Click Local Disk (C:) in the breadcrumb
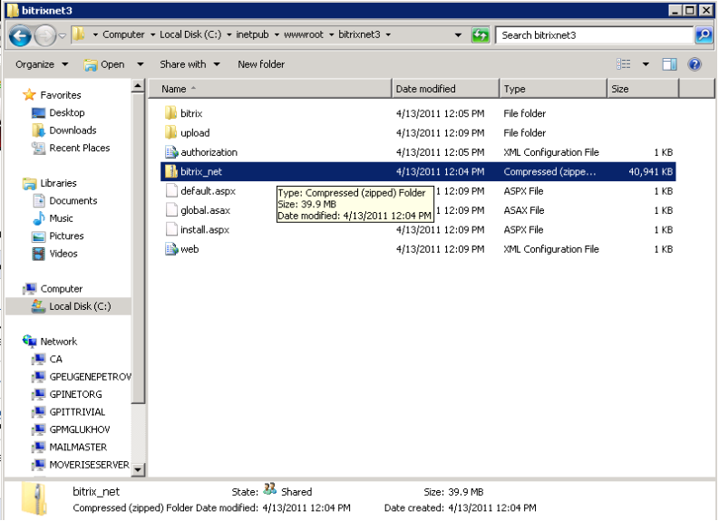This screenshot has height=521, width=719. tap(190, 34)
